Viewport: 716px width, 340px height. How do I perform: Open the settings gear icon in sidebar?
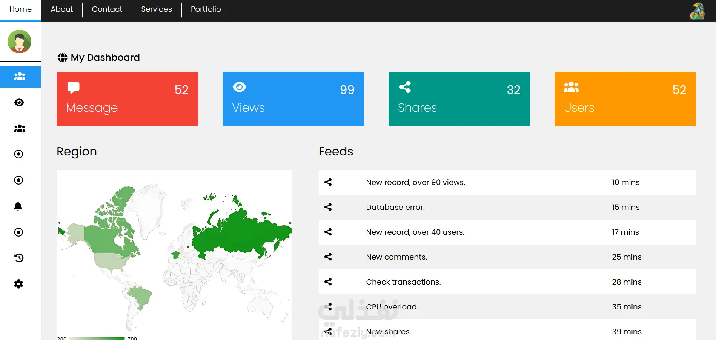[x=18, y=284]
